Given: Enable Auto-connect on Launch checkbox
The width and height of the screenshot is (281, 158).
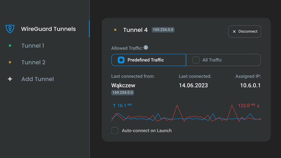Looking at the screenshot, I should 115,131.
